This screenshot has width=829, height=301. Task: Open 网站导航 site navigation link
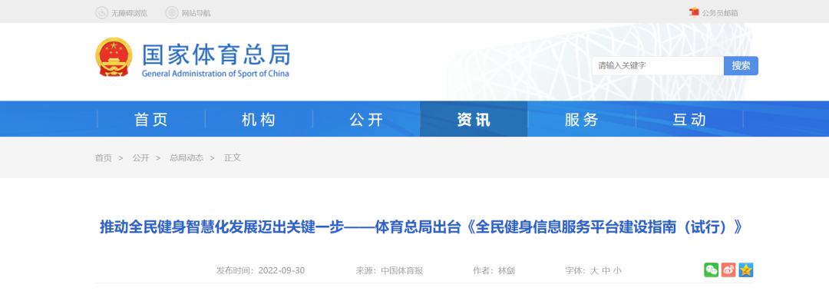(x=196, y=13)
